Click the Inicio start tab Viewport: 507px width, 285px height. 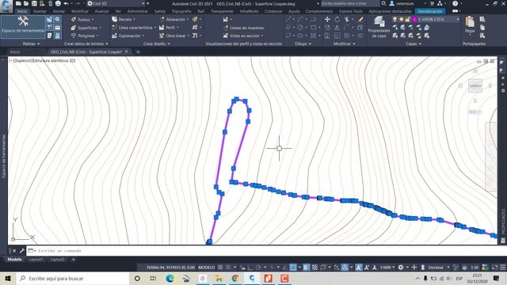15,51
